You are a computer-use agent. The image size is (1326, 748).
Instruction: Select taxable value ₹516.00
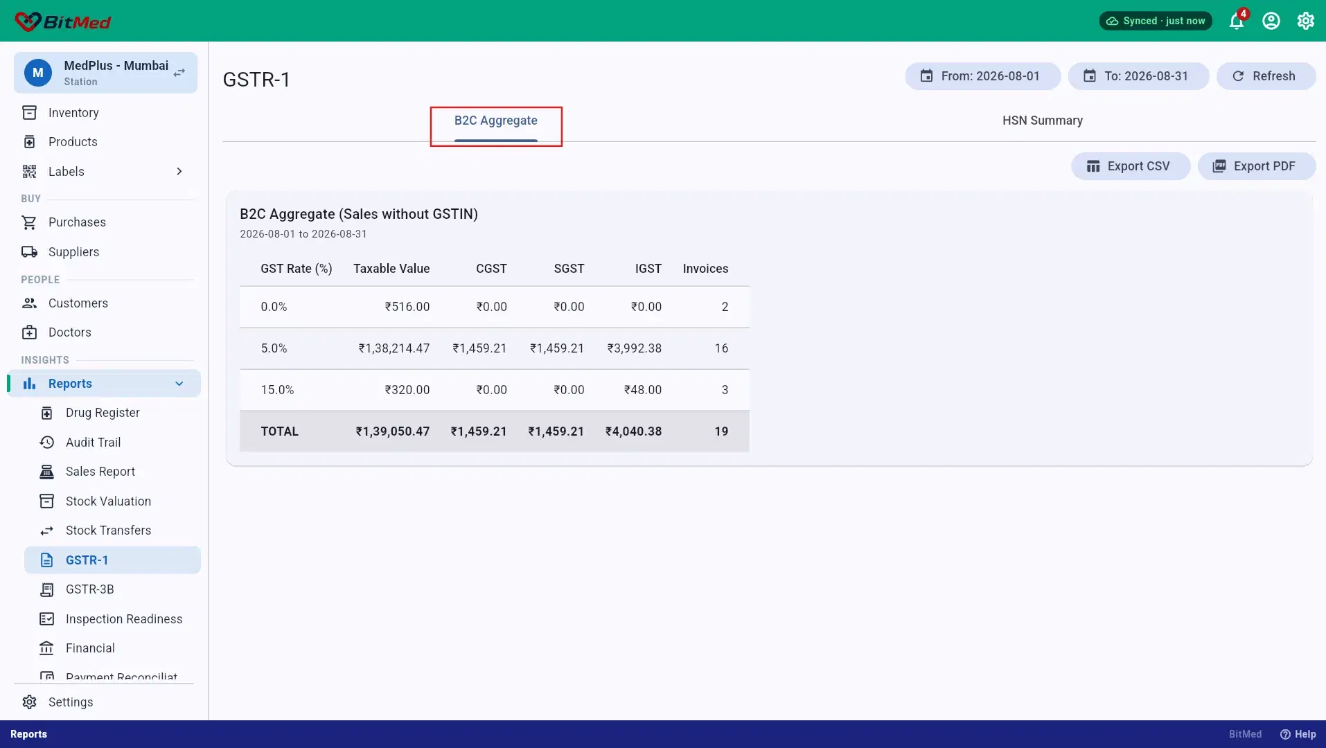407,307
